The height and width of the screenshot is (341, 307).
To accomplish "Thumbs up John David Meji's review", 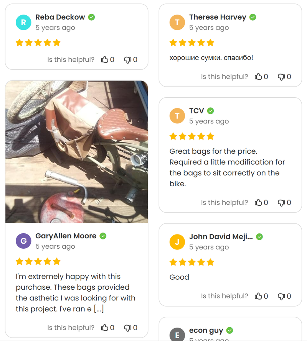I will 258,296.
